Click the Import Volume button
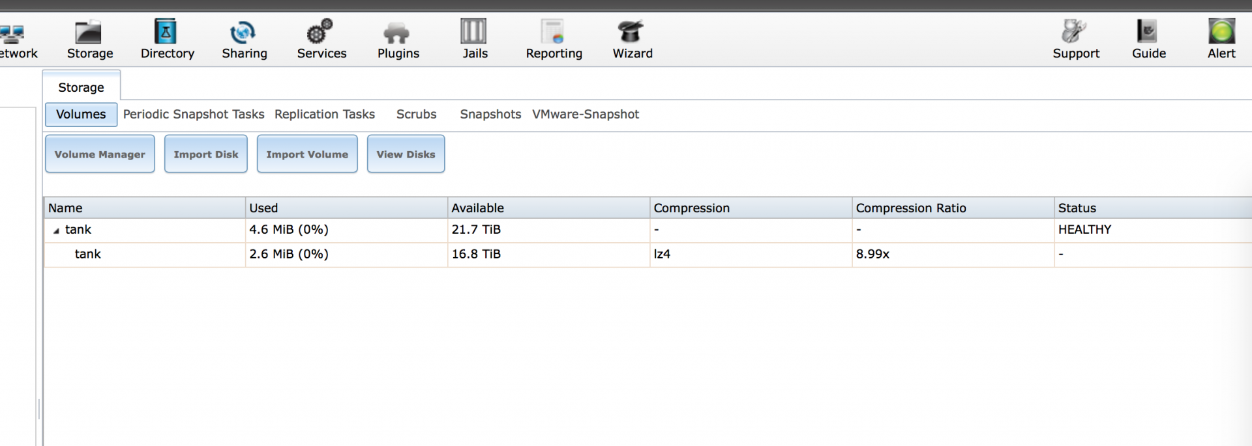The height and width of the screenshot is (446, 1252). tap(307, 154)
